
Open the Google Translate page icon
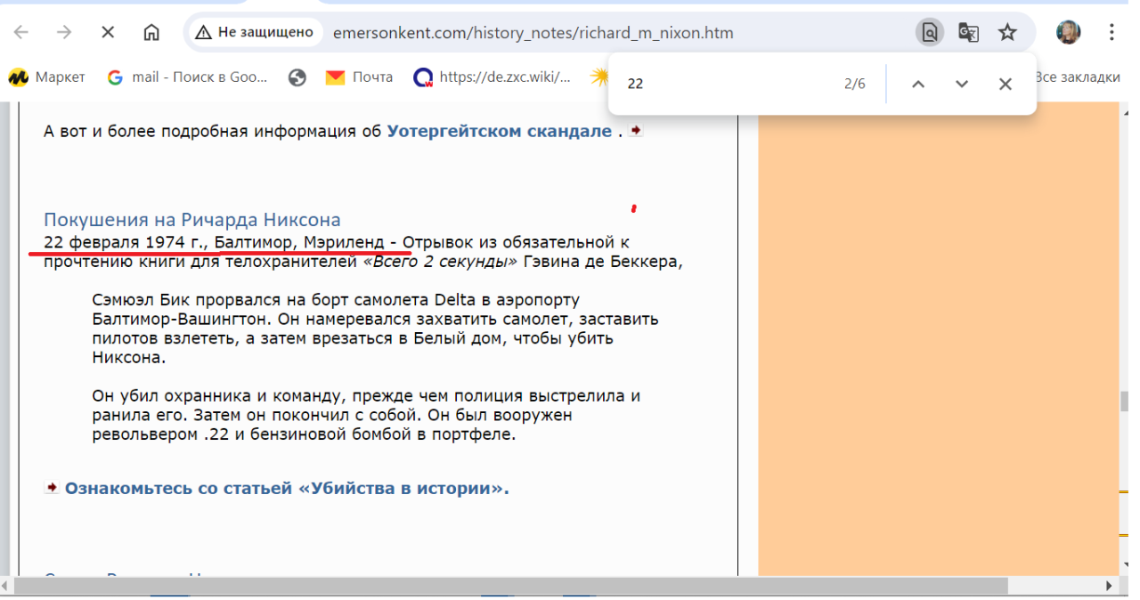pos(968,33)
